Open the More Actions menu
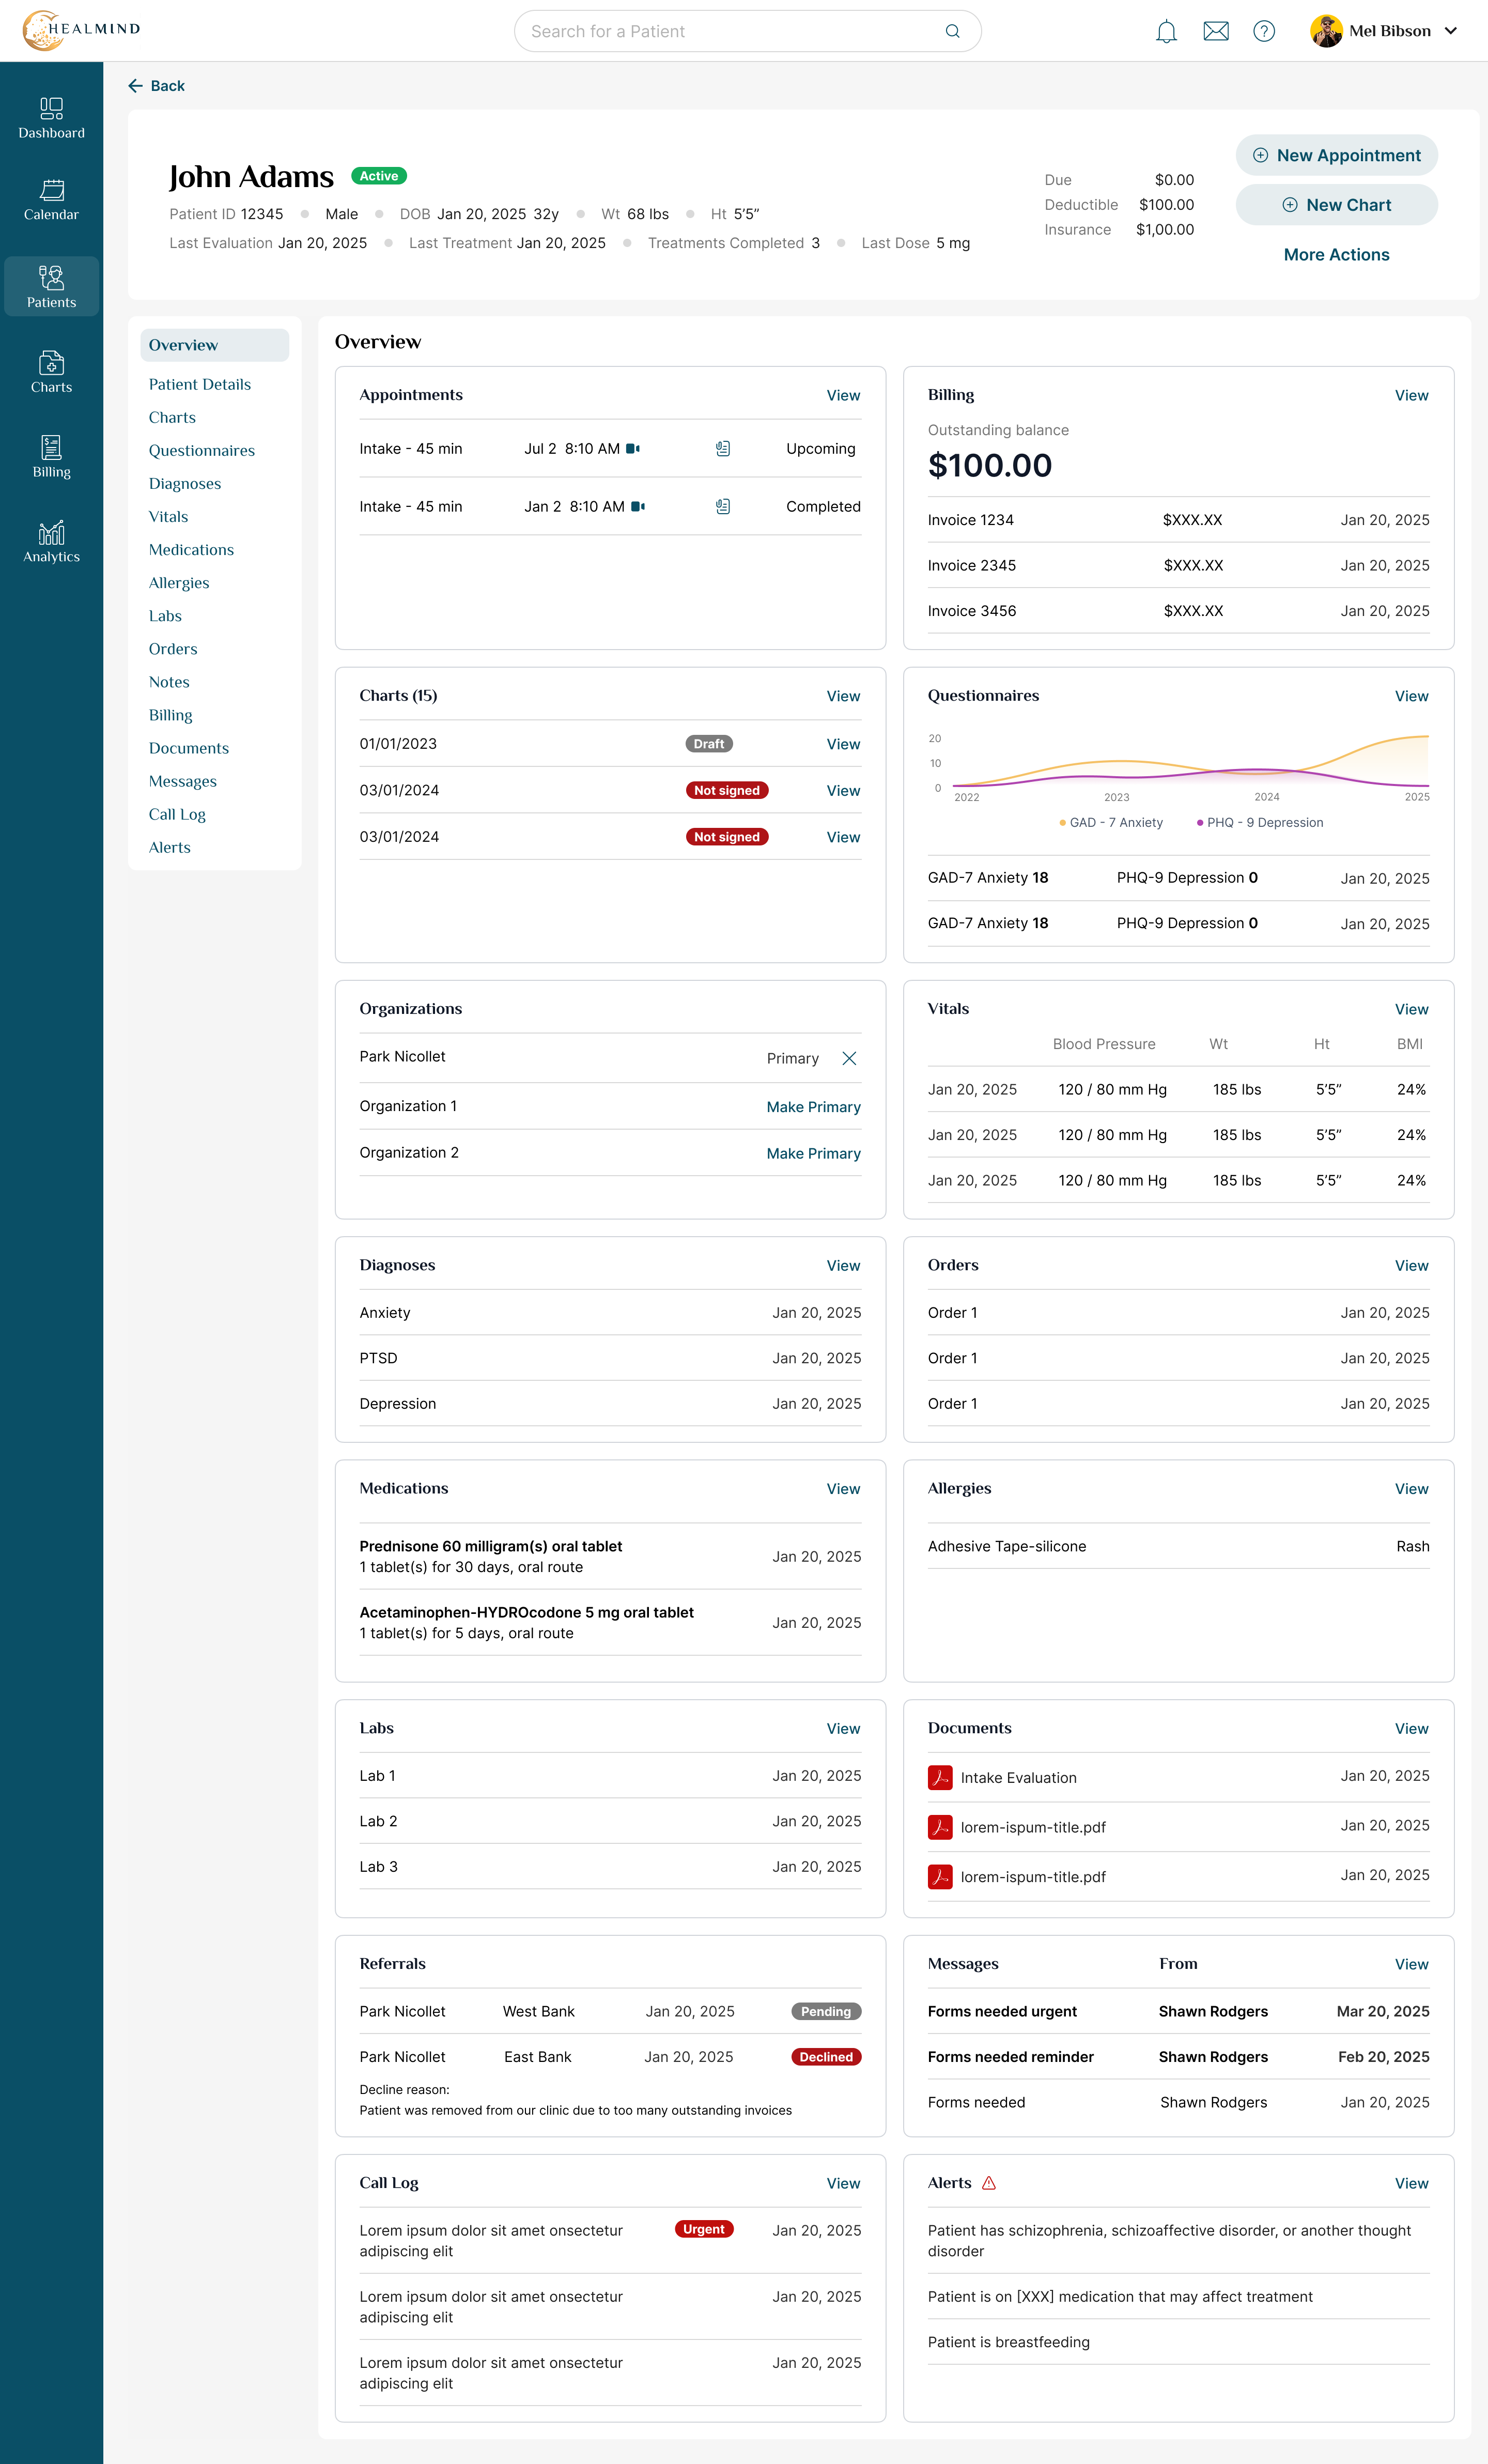The height and width of the screenshot is (2464, 1488). [x=1336, y=255]
